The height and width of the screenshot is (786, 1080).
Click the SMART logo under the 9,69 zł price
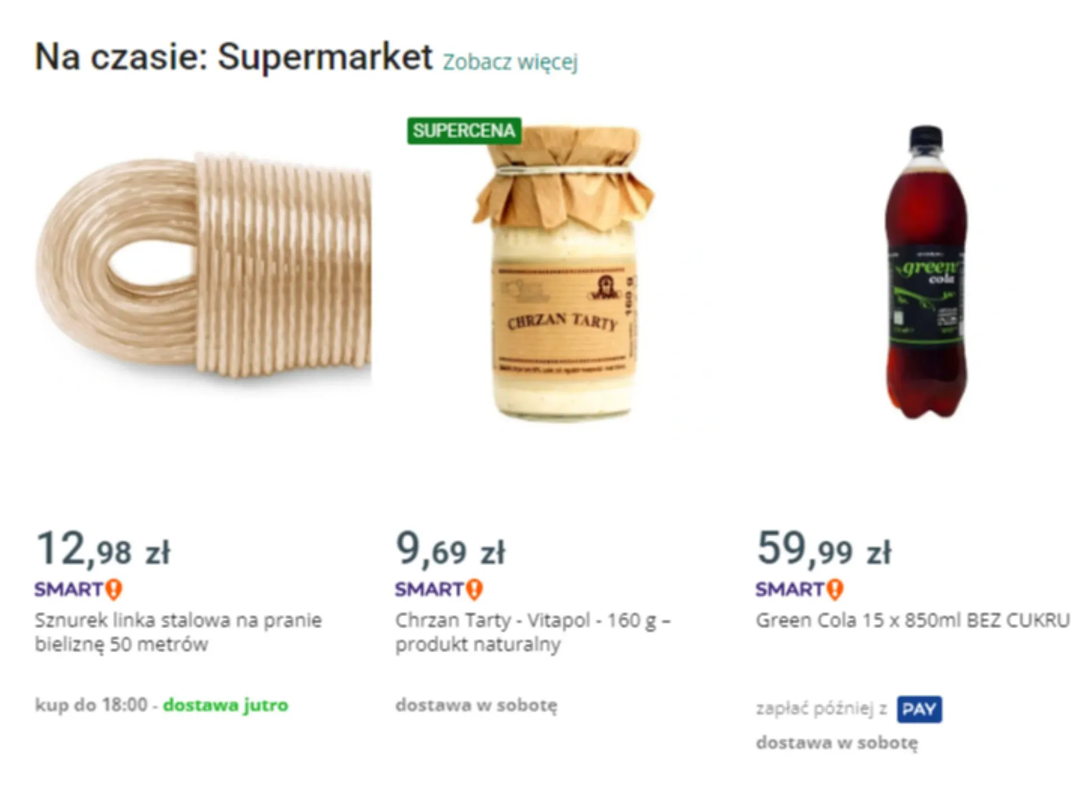coord(439,589)
